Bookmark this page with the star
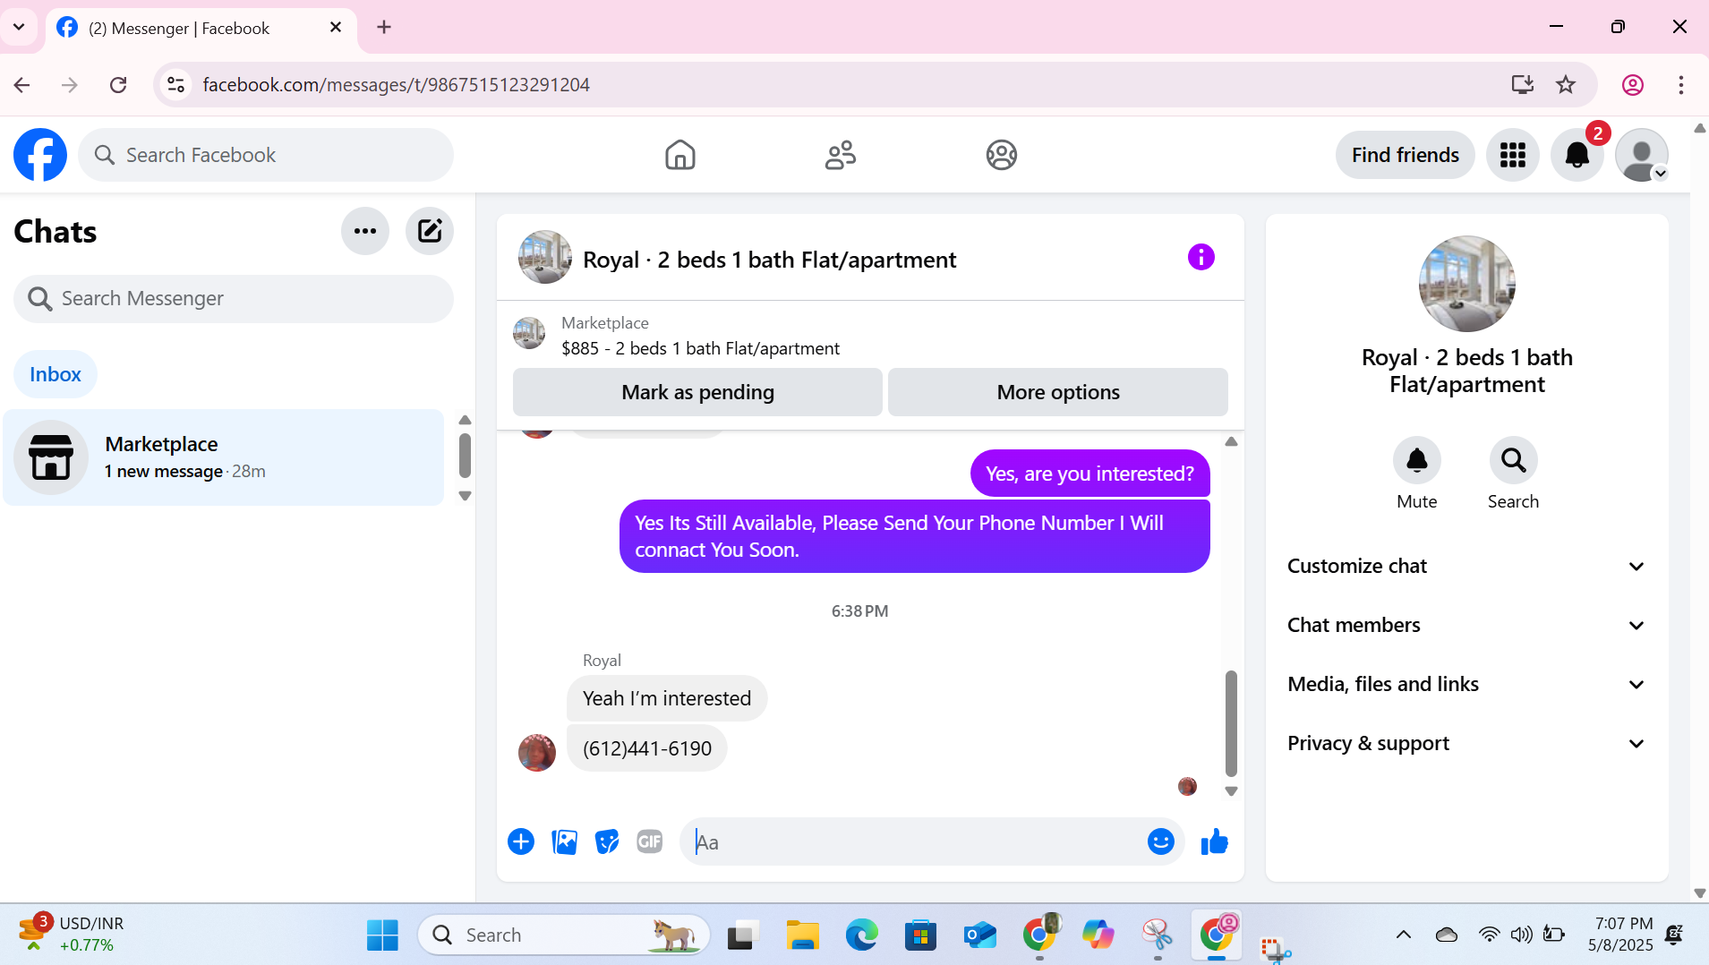Screen dimensions: 1709x965 point(1566,85)
